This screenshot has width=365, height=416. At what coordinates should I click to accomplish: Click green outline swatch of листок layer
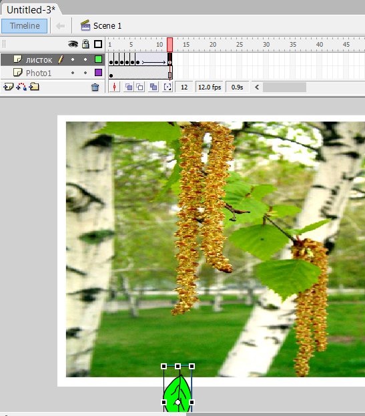point(98,59)
